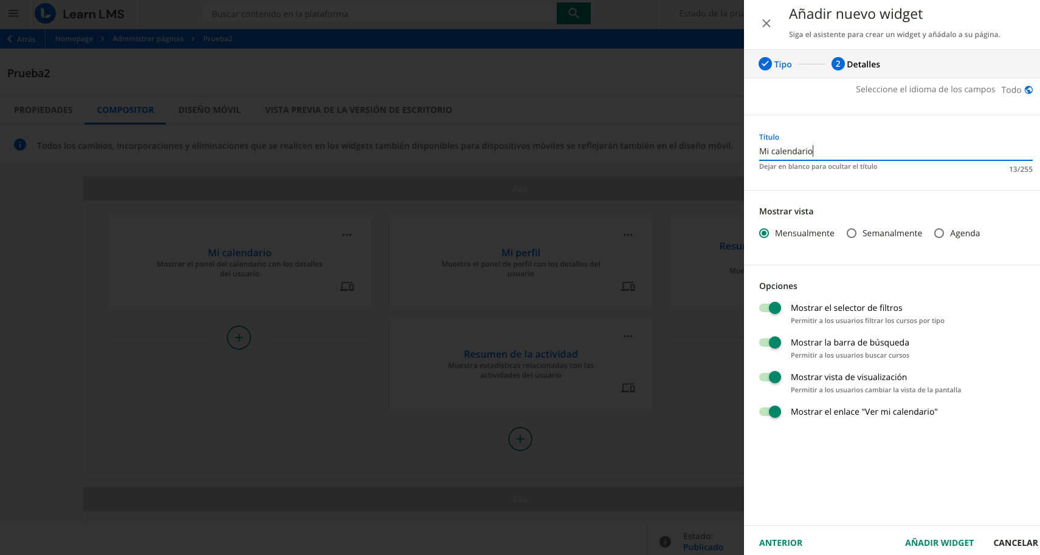Open Resumen de la actividad options menu

628,336
